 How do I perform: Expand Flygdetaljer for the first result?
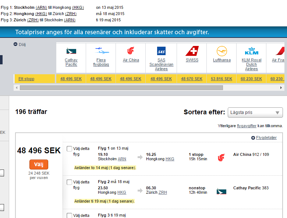(x=266, y=138)
